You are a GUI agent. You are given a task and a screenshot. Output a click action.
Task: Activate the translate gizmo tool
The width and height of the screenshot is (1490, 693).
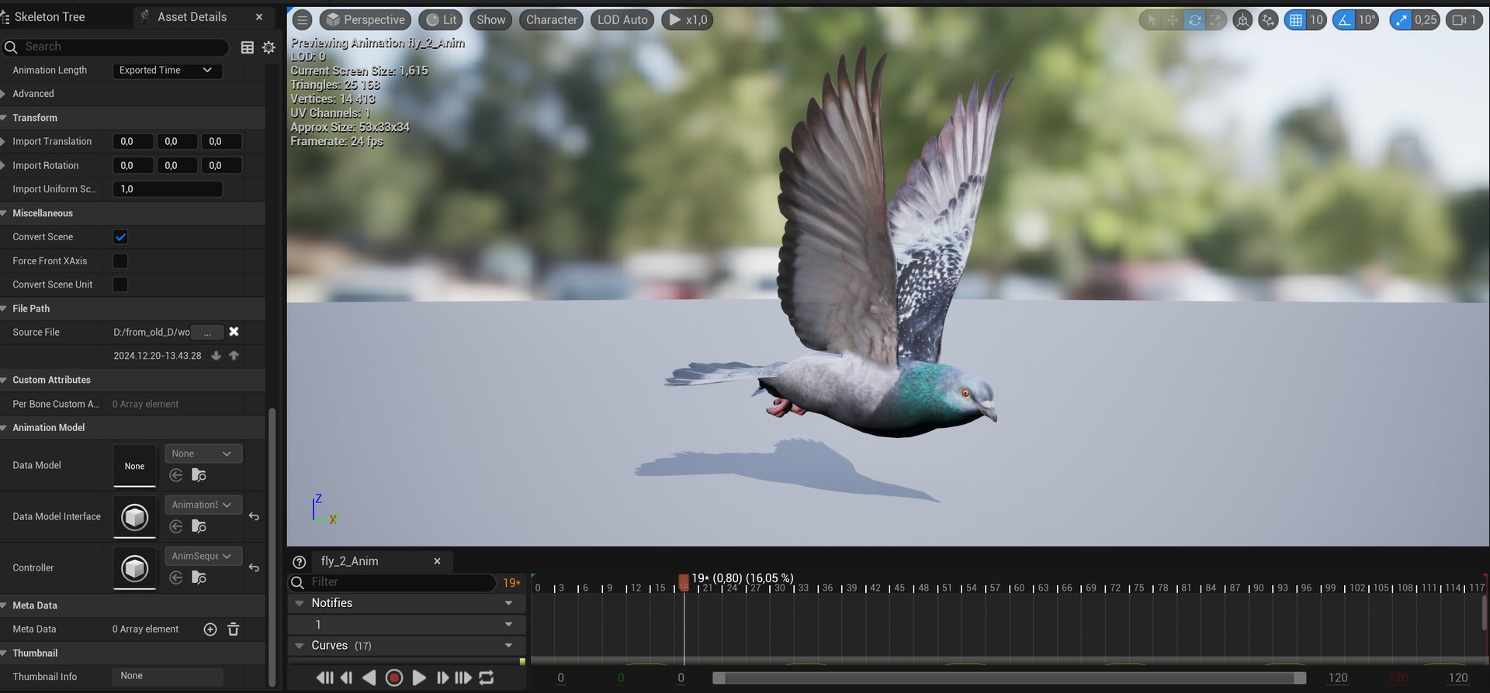(x=1173, y=20)
